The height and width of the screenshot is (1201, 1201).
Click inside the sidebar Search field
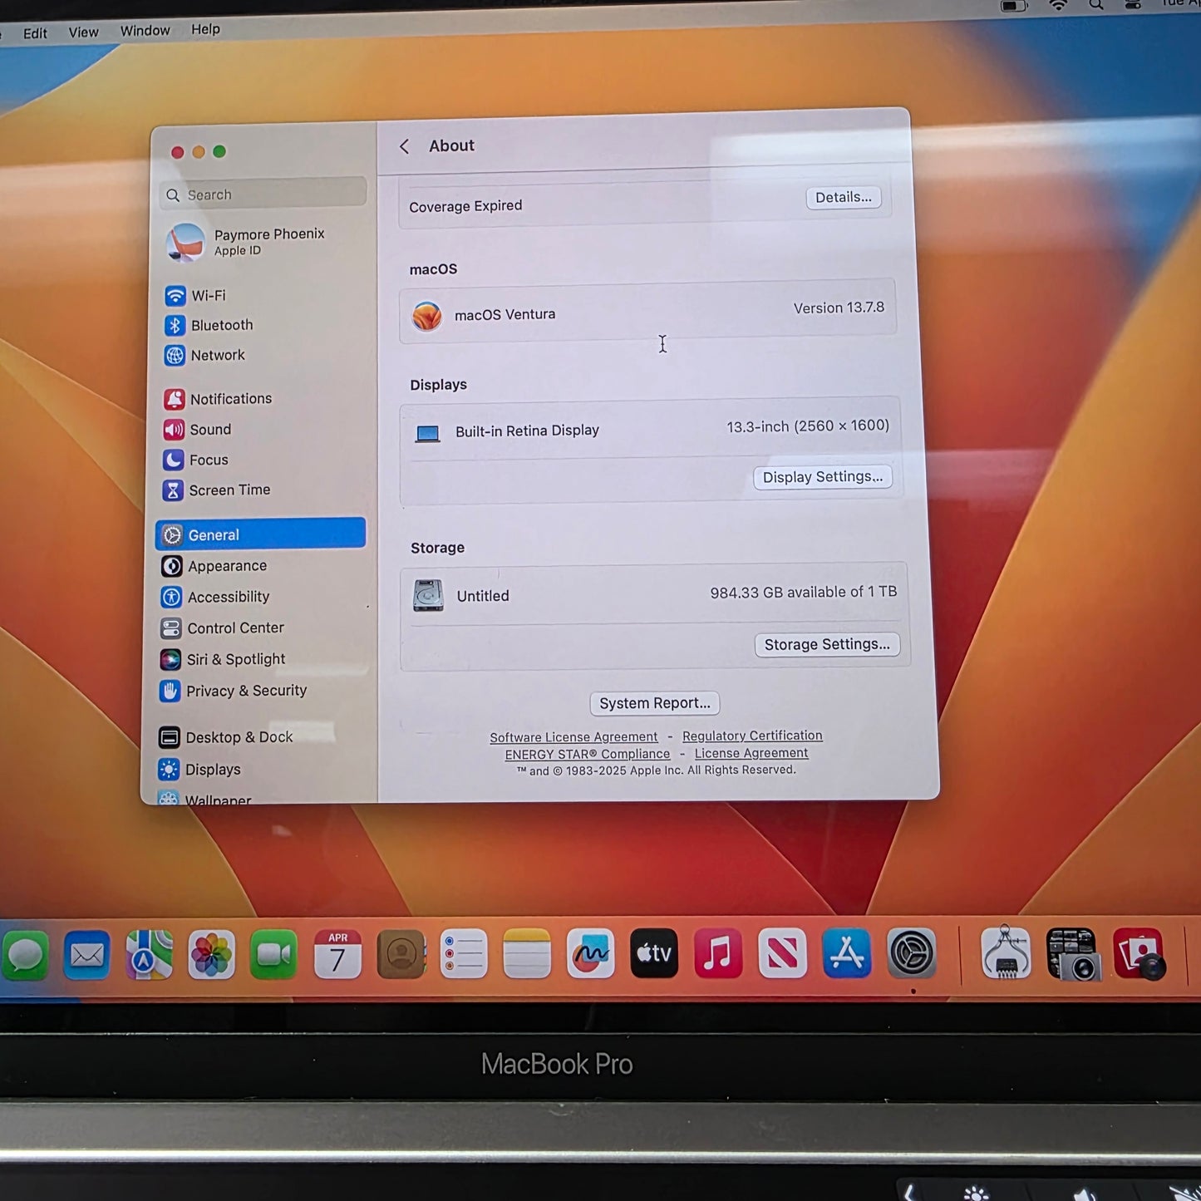[262, 194]
